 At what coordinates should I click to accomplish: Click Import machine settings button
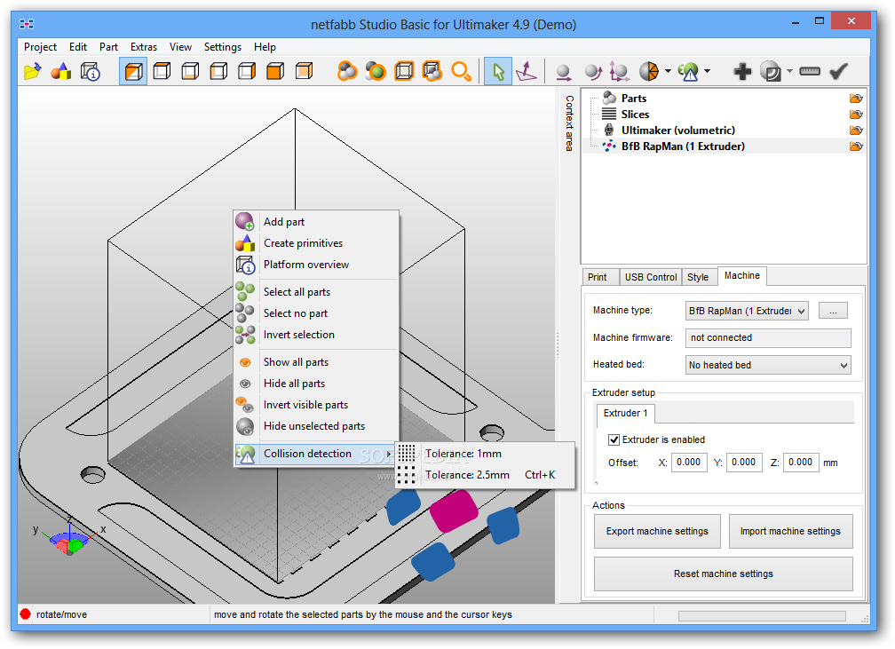[x=790, y=531]
